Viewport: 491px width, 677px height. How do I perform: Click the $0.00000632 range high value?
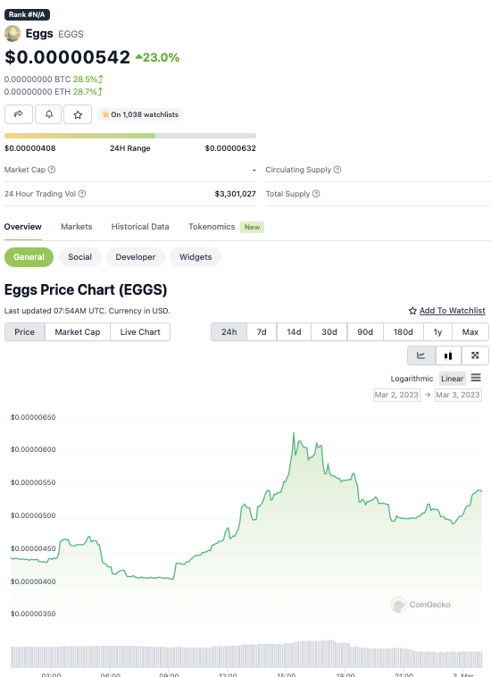point(230,148)
